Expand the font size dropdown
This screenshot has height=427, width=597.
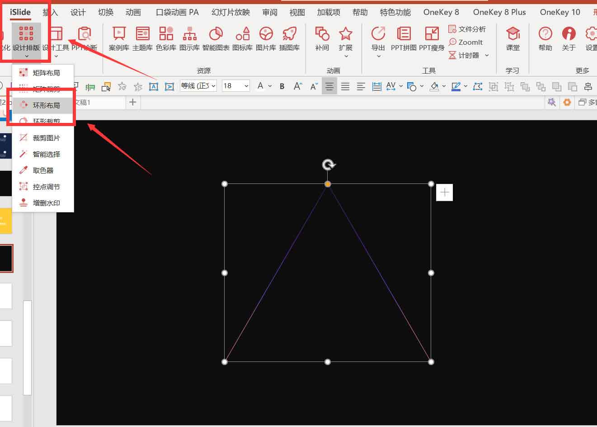point(246,86)
